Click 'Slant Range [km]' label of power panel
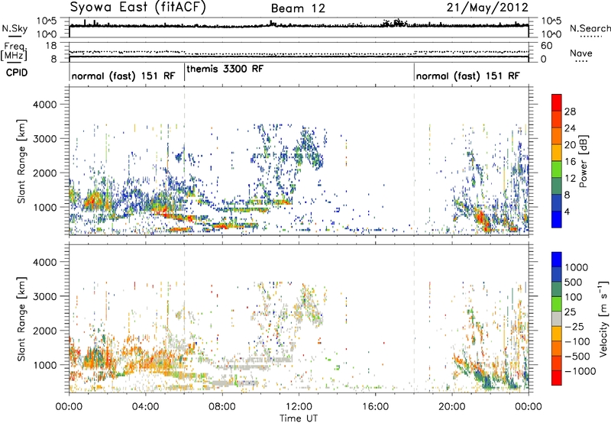The image size is (611, 423). [21, 161]
